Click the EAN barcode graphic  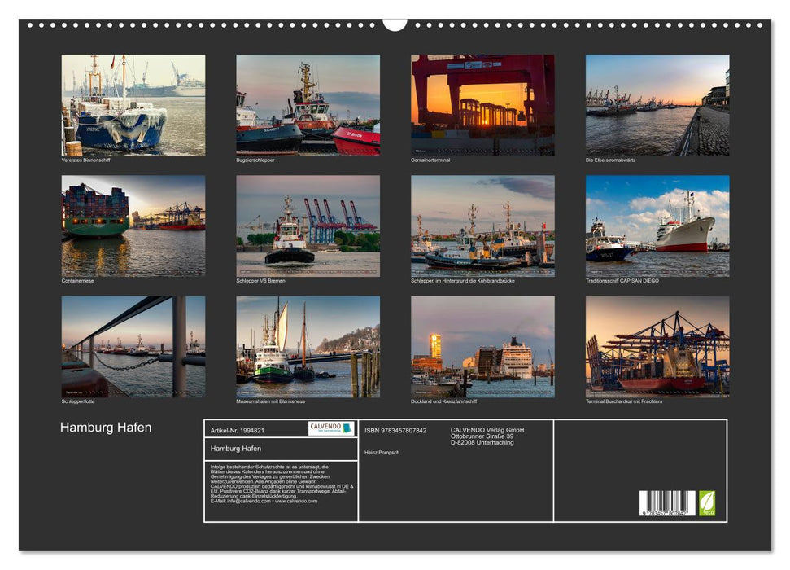[x=667, y=501]
